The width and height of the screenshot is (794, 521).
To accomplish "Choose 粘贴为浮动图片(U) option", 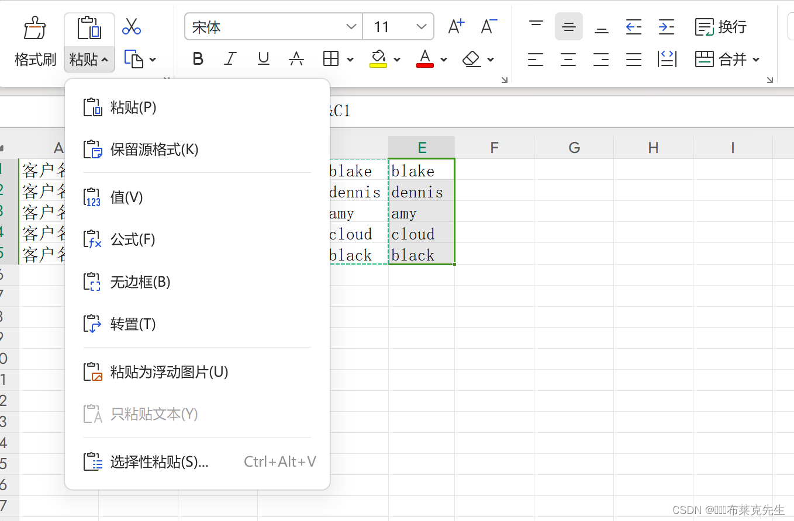I will (197, 372).
